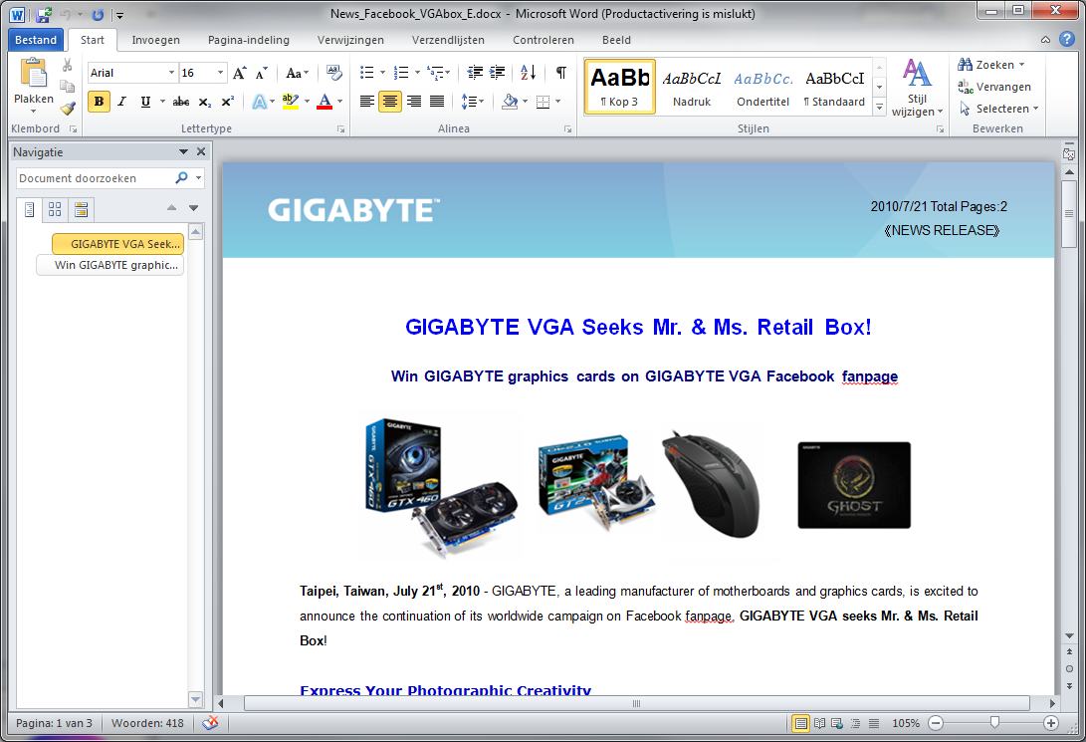
Task: Jump to heading 'Win GIGABYTE graphic...'
Action: coord(110,265)
